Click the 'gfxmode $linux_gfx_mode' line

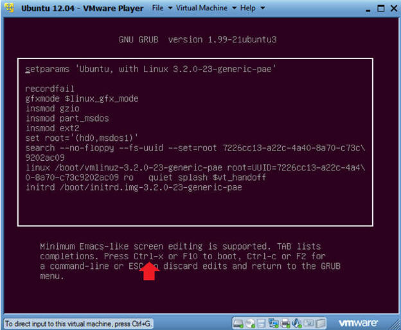point(82,98)
